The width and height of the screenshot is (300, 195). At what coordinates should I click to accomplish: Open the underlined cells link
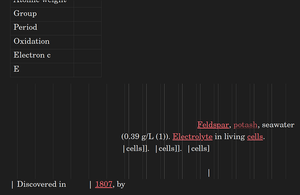(255, 136)
